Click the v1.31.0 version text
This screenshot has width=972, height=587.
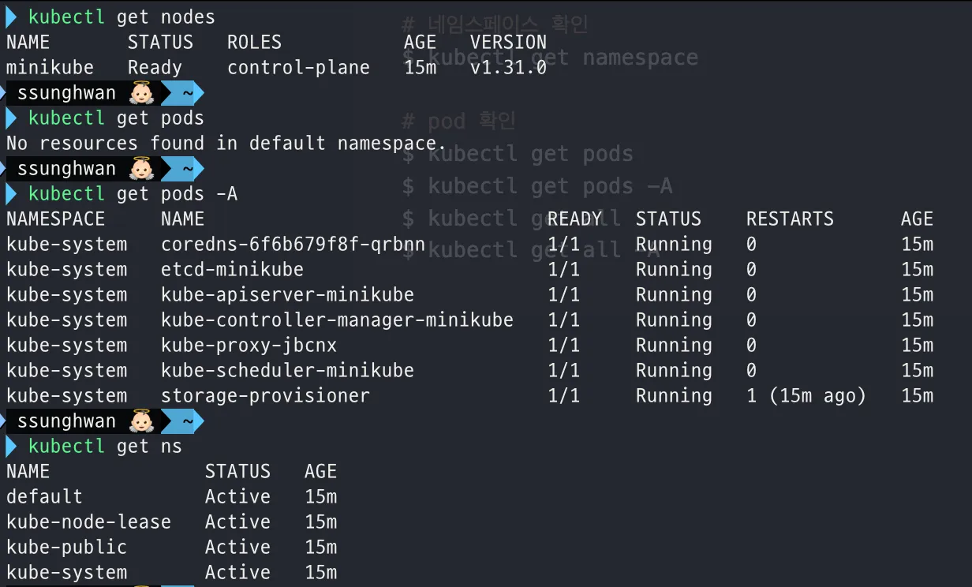tap(508, 68)
